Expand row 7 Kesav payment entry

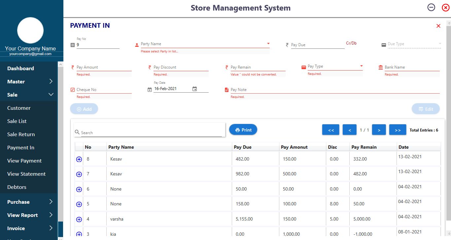click(x=79, y=174)
